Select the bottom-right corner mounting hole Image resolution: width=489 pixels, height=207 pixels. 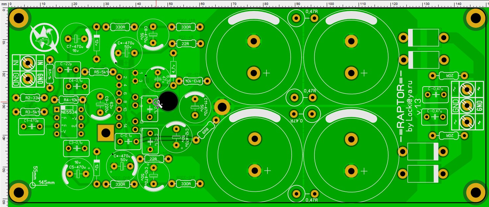475,192
